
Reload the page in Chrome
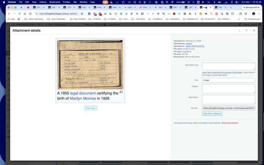pyautogui.click(x=20, y=14)
